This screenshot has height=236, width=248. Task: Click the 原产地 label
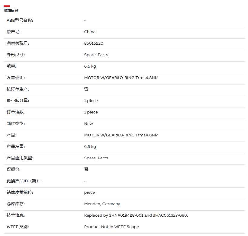14,32
